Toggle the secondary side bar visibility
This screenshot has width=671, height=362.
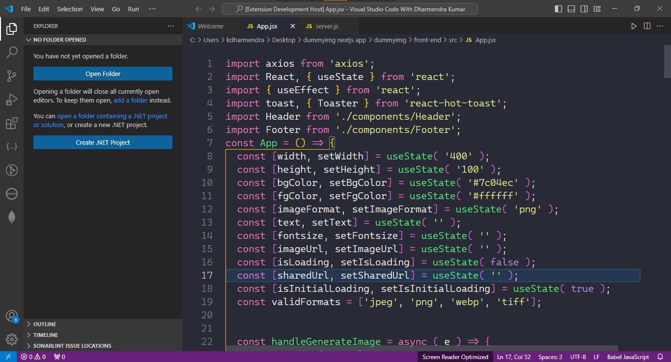pos(584,9)
